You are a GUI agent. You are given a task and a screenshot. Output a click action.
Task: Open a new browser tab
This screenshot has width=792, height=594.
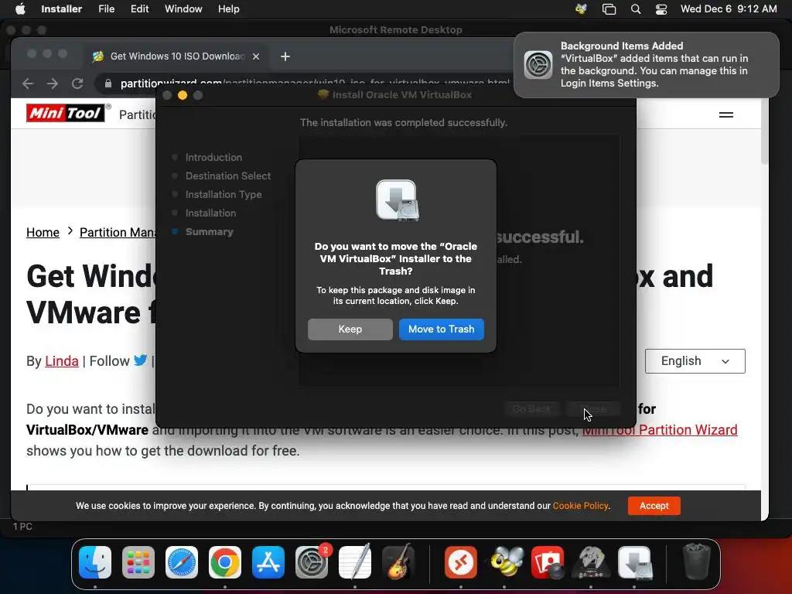click(x=285, y=56)
